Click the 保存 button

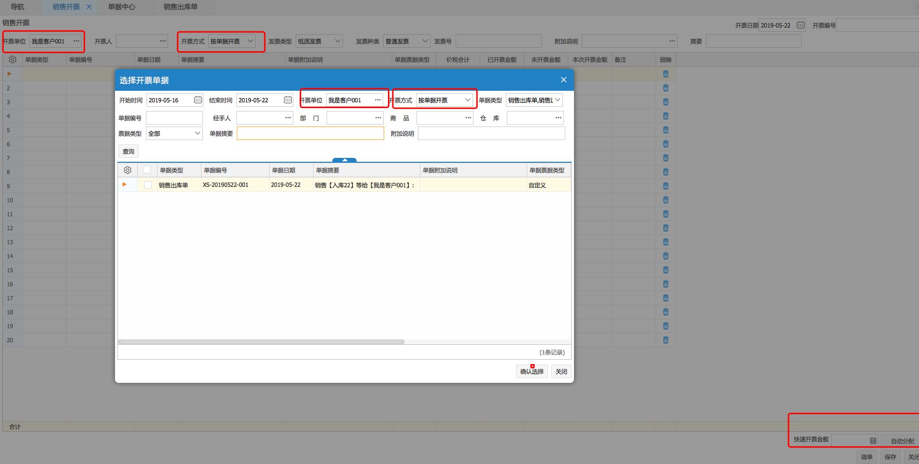(890, 457)
